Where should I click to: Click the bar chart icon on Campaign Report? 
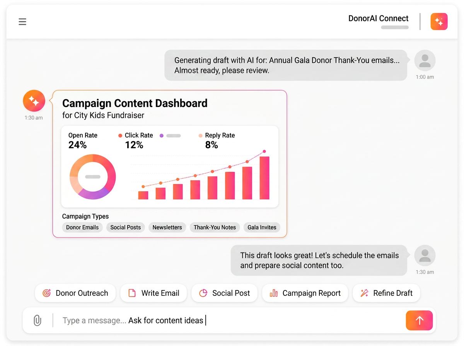coord(274,293)
